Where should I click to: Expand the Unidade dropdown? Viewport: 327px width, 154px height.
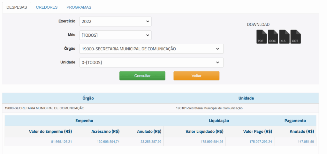[151, 62]
